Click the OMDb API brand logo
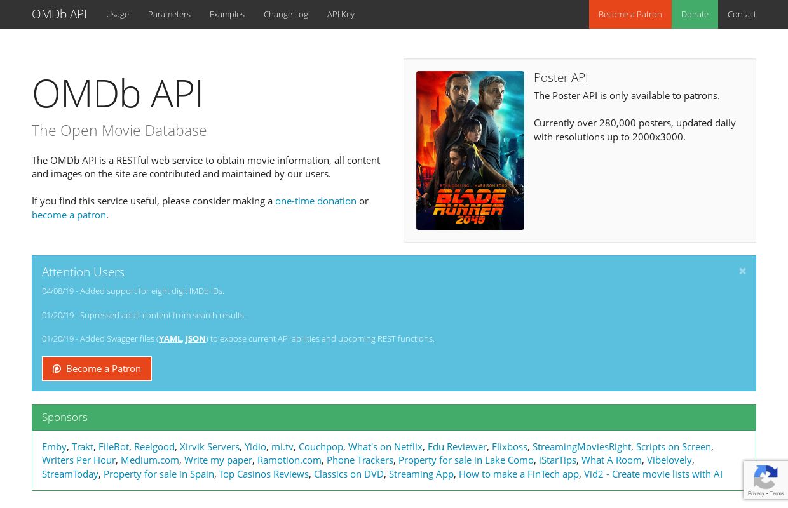This screenshot has height=508, width=788. [x=59, y=14]
